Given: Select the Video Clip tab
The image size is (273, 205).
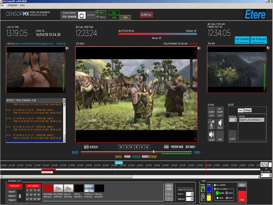Looking at the screenshot, I should click(15, 186).
